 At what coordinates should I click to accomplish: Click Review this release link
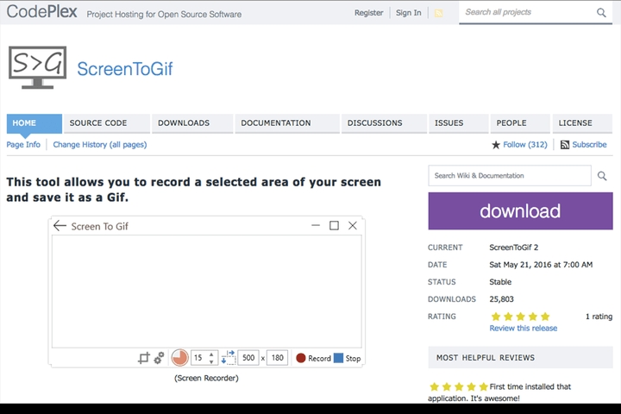[524, 328]
